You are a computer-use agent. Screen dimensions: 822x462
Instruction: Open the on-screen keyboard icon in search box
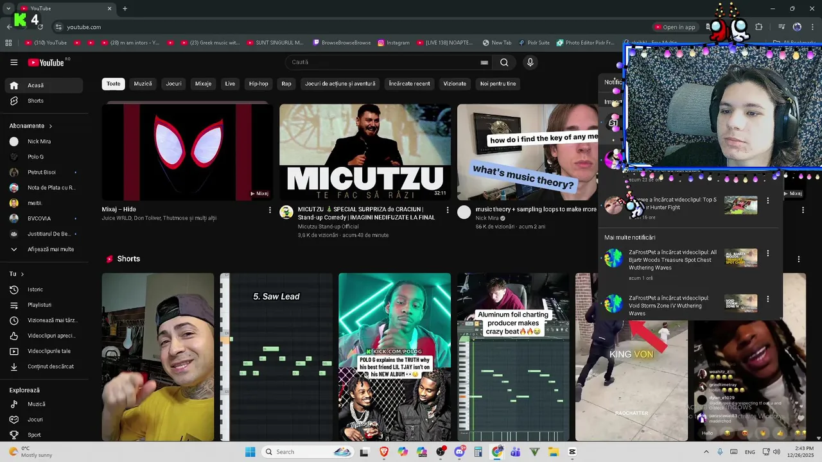click(x=484, y=62)
